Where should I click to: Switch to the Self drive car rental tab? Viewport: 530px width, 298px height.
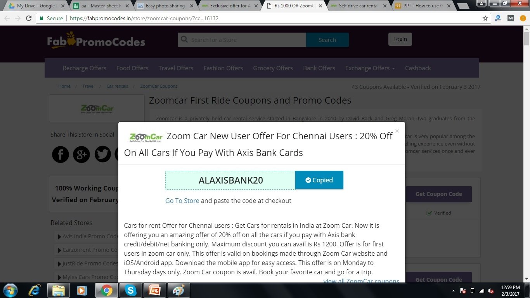point(358,6)
